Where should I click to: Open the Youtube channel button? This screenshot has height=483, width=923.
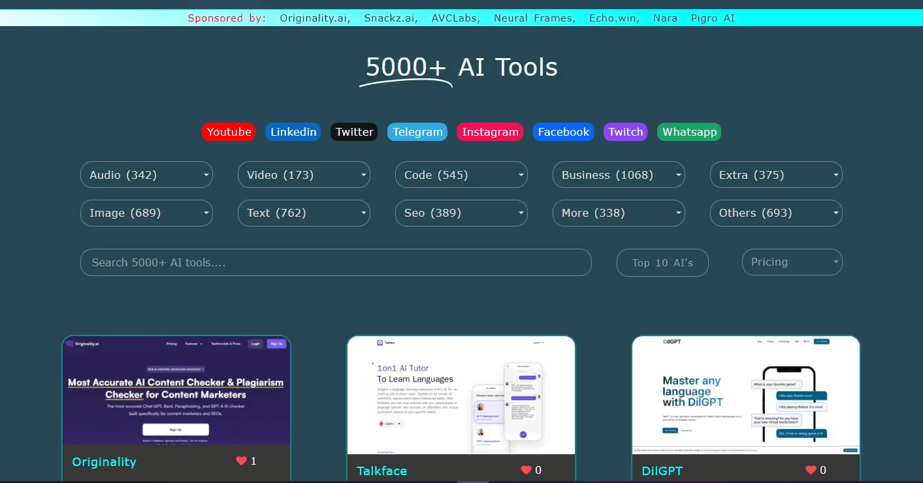[x=228, y=131]
